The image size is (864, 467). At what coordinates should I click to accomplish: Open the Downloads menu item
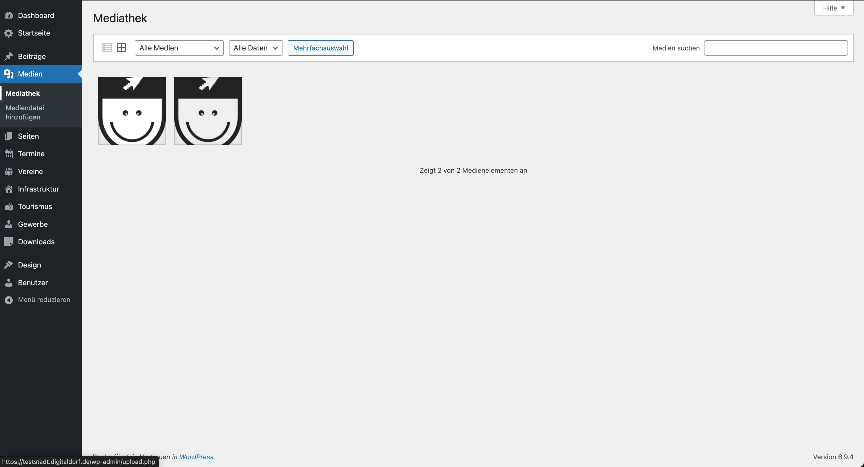tap(36, 241)
